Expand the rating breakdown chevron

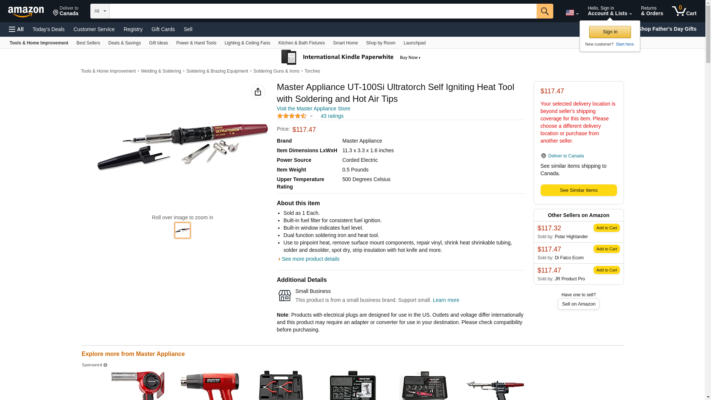coord(311,116)
